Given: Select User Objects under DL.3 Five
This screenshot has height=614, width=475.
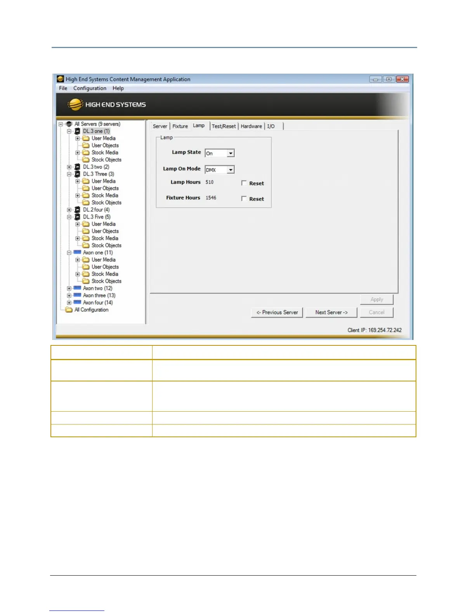Looking at the screenshot, I should [105, 231].
